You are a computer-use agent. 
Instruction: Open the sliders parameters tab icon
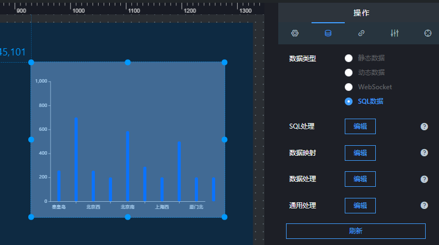pyautogui.click(x=395, y=33)
